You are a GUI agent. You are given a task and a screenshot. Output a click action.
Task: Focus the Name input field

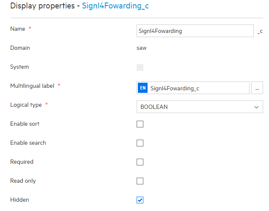[195, 31]
